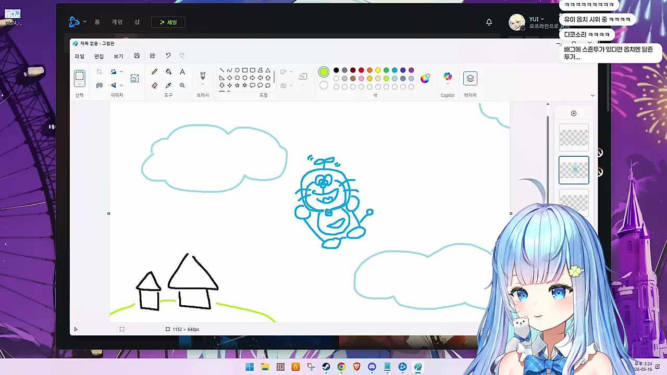The height and width of the screenshot is (375, 667).
Task: Select the Pencil tool in Paint
Action: (x=154, y=72)
